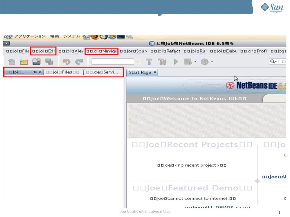Click the Featured Demo heading

[192, 188]
